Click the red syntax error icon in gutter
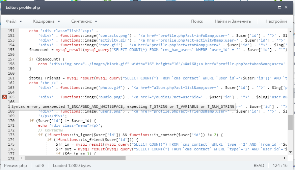Image resolution: width=295 pixels, height=170 pixels. pos(4,97)
